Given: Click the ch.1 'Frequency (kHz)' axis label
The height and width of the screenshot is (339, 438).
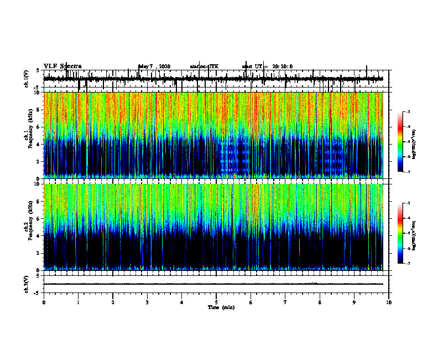Looking at the screenshot, I should (x=31, y=129).
